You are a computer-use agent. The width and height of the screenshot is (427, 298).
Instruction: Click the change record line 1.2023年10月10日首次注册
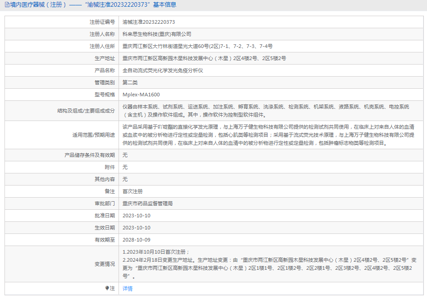[x=156, y=252]
